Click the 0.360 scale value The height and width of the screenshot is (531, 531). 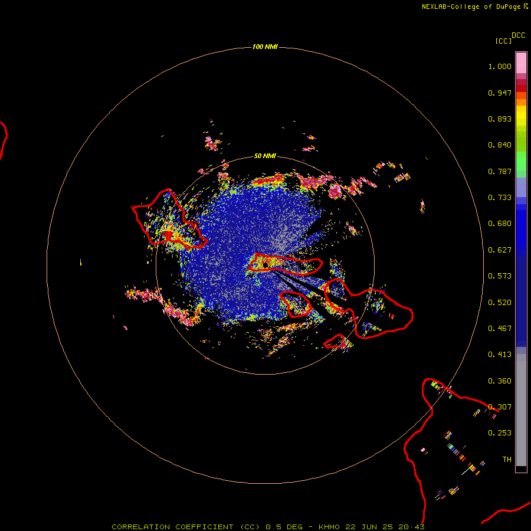[500, 381]
